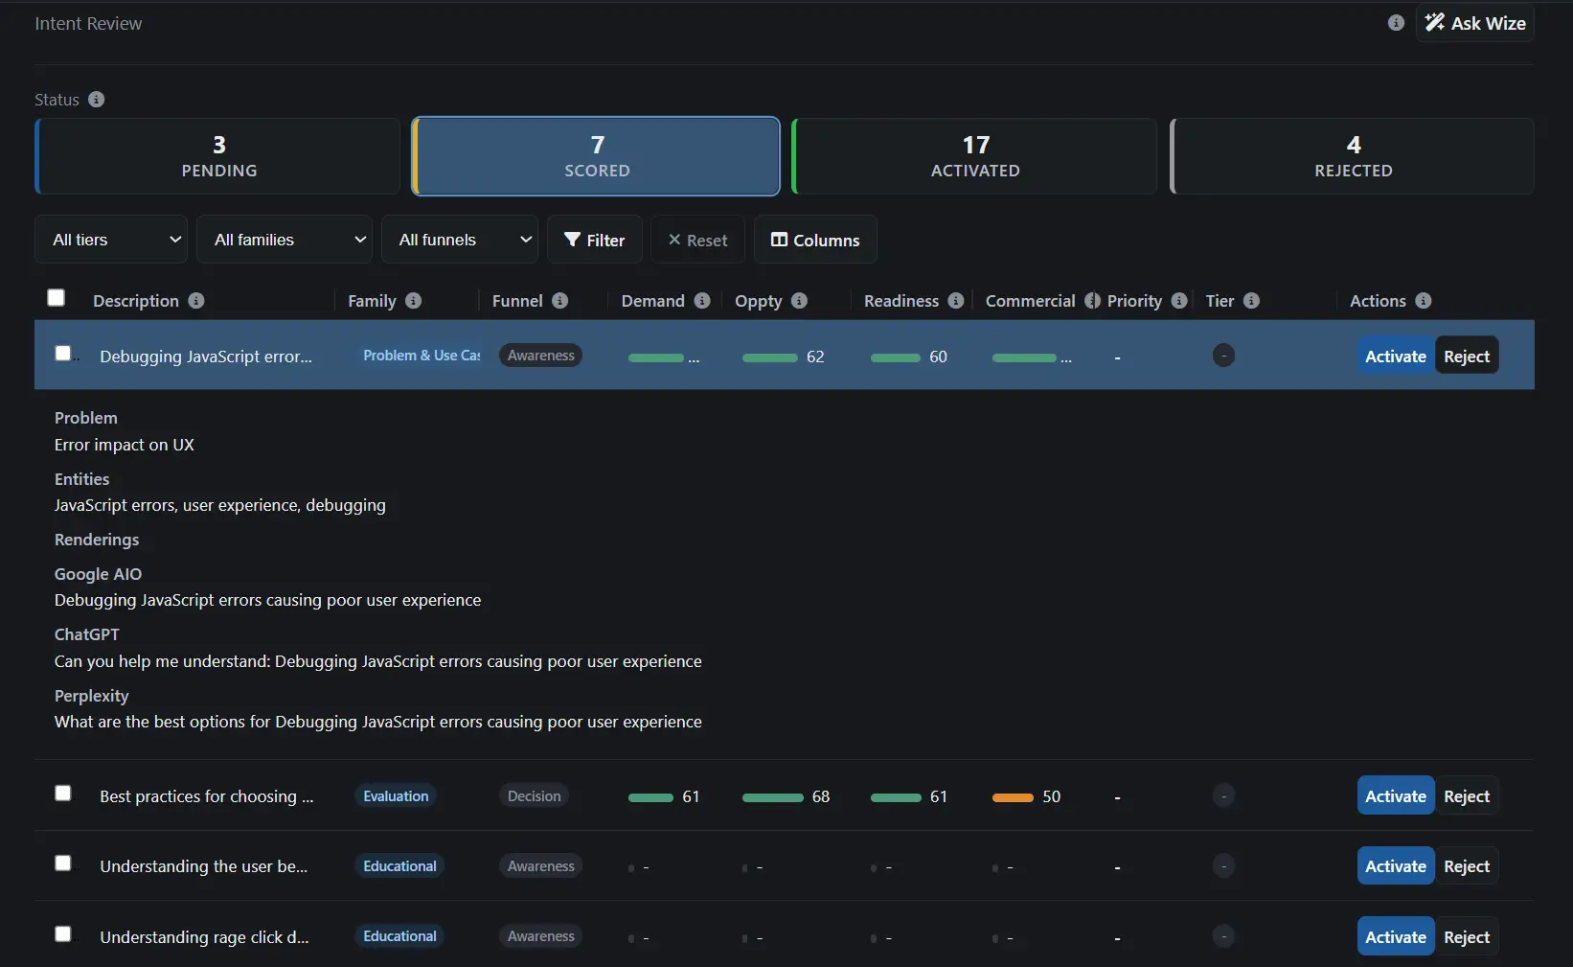Expand the Understanding the user be... row
The height and width of the screenshot is (967, 1573).
204,866
